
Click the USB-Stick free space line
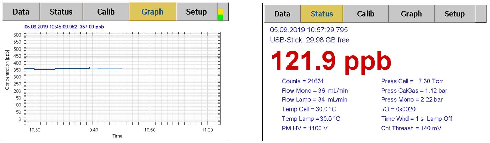[x=310, y=40]
